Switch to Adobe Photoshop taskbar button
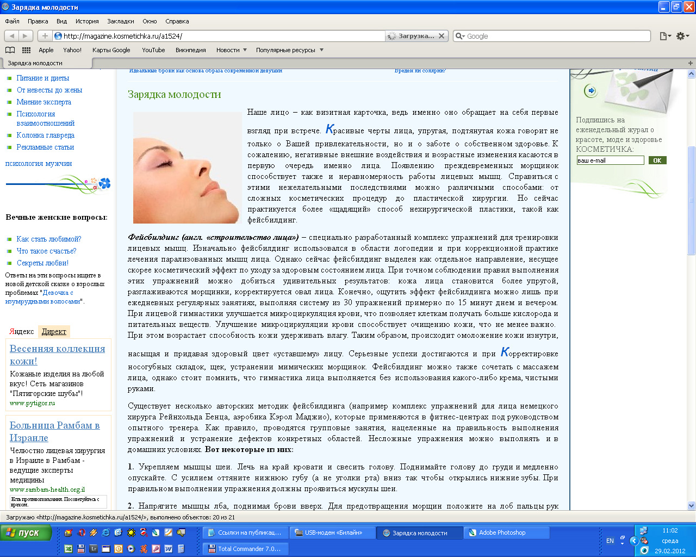The image size is (696, 557). [506, 533]
